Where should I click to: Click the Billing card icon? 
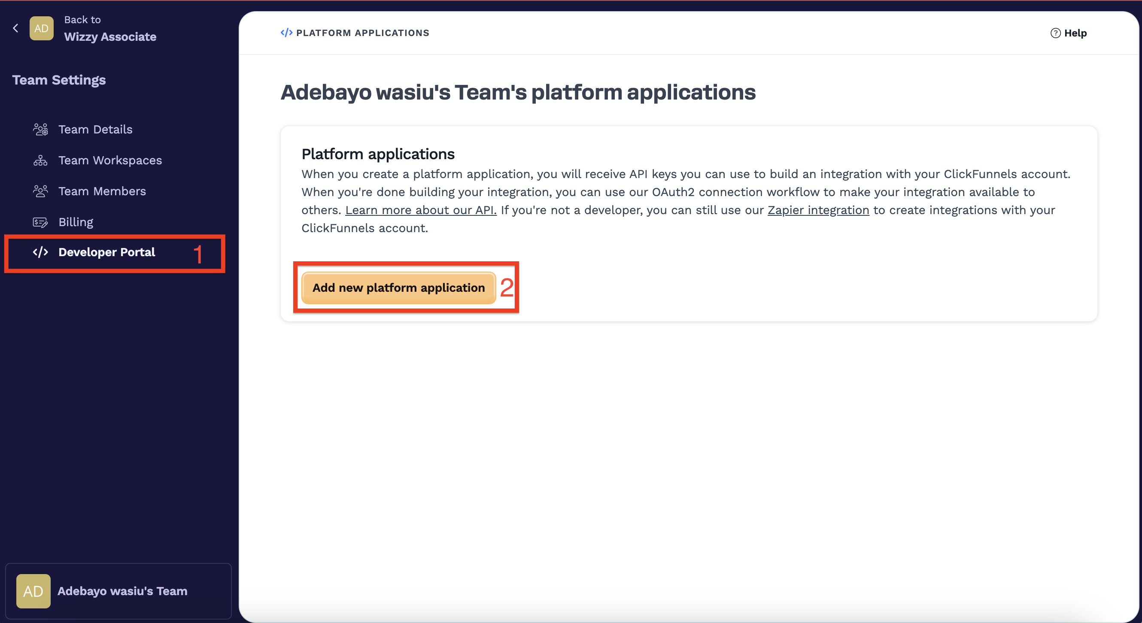pos(40,222)
